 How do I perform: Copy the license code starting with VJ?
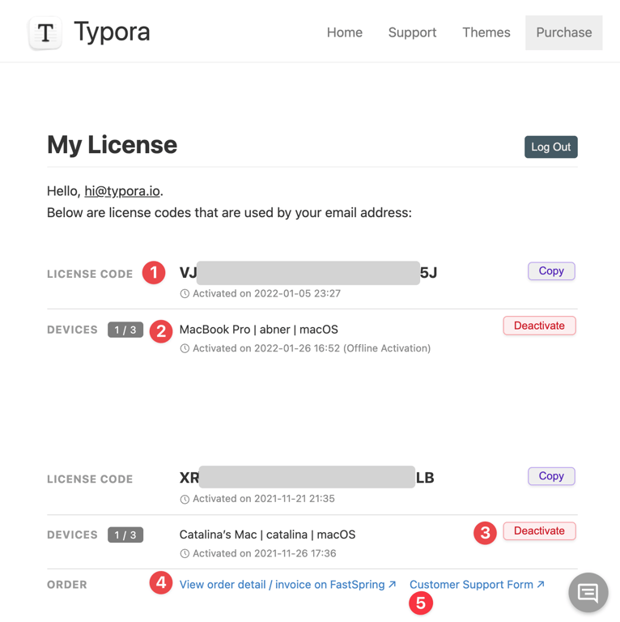551,271
